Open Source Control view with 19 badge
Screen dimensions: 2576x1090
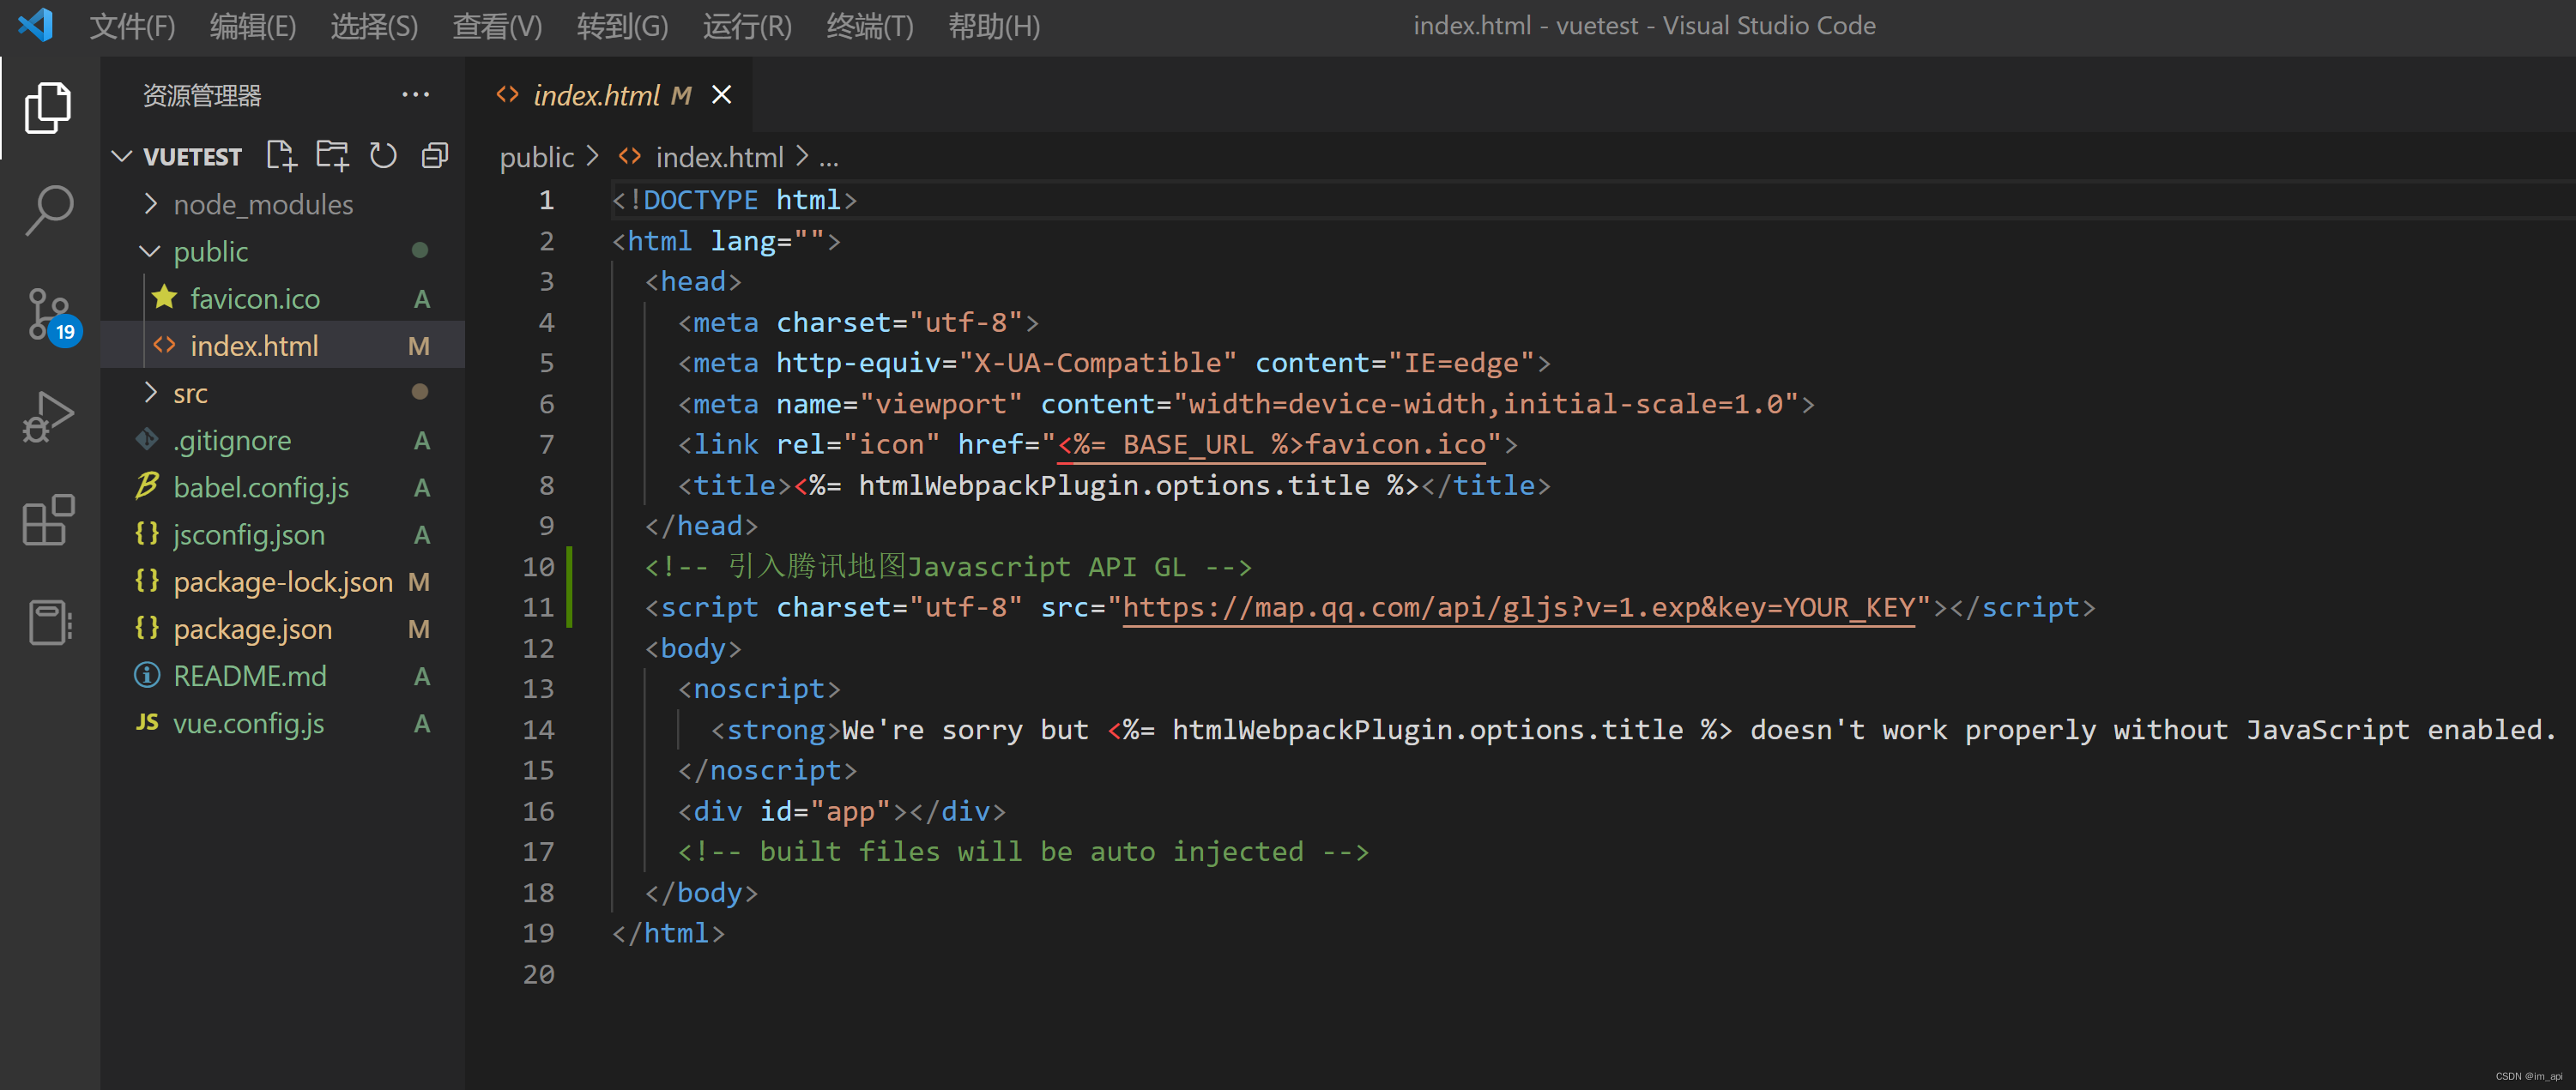[x=48, y=315]
